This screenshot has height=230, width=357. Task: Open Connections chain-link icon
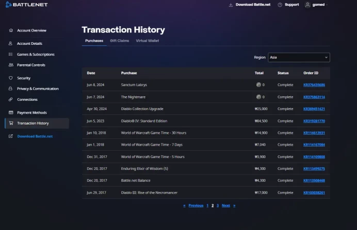pos(10,99)
